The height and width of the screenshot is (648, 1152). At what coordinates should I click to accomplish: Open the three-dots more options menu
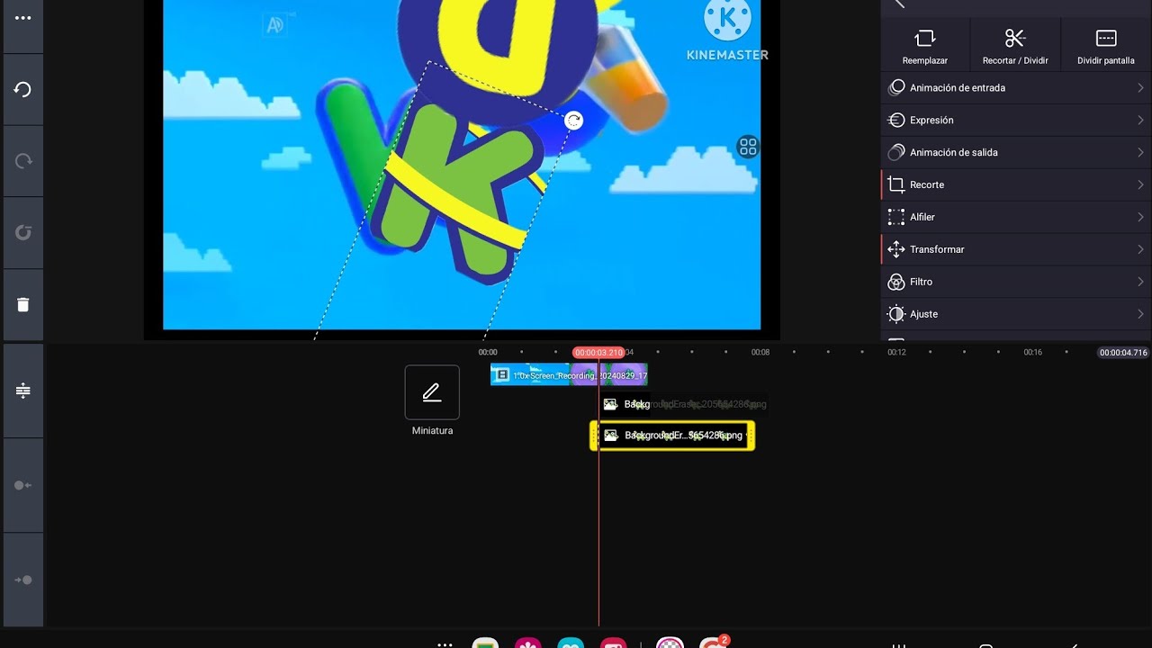click(22, 18)
